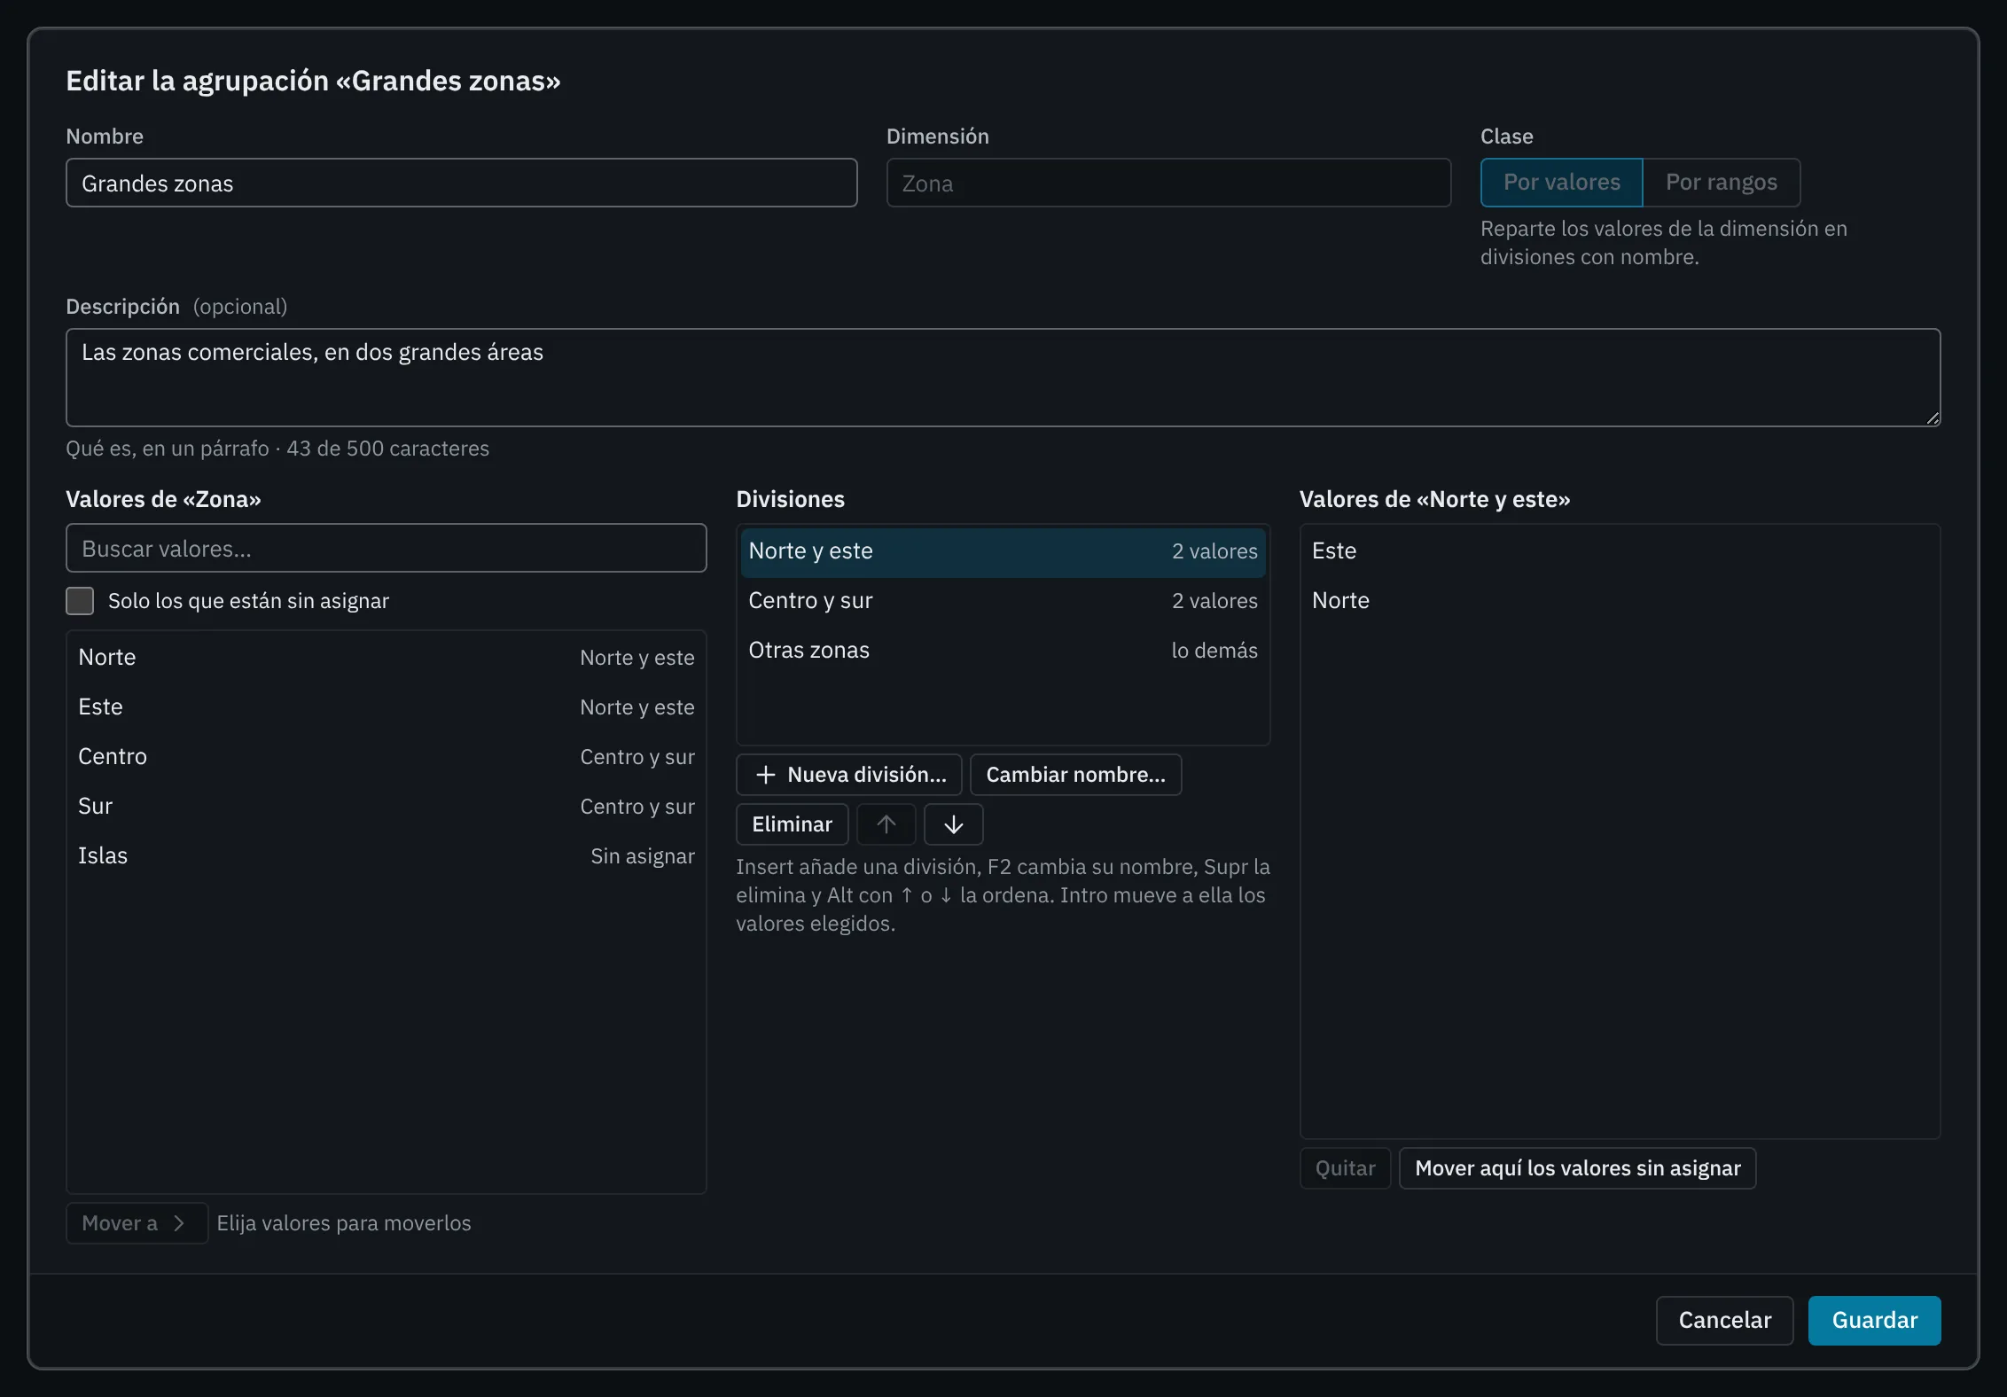Click 'Mover aquí los valores sin asignar'
Screen dimensions: 2007x1397
(x=1577, y=1168)
